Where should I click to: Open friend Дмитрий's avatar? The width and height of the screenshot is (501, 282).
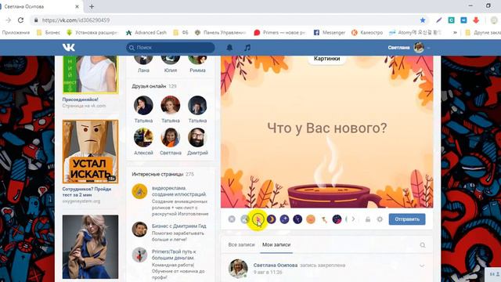point(197,138)
